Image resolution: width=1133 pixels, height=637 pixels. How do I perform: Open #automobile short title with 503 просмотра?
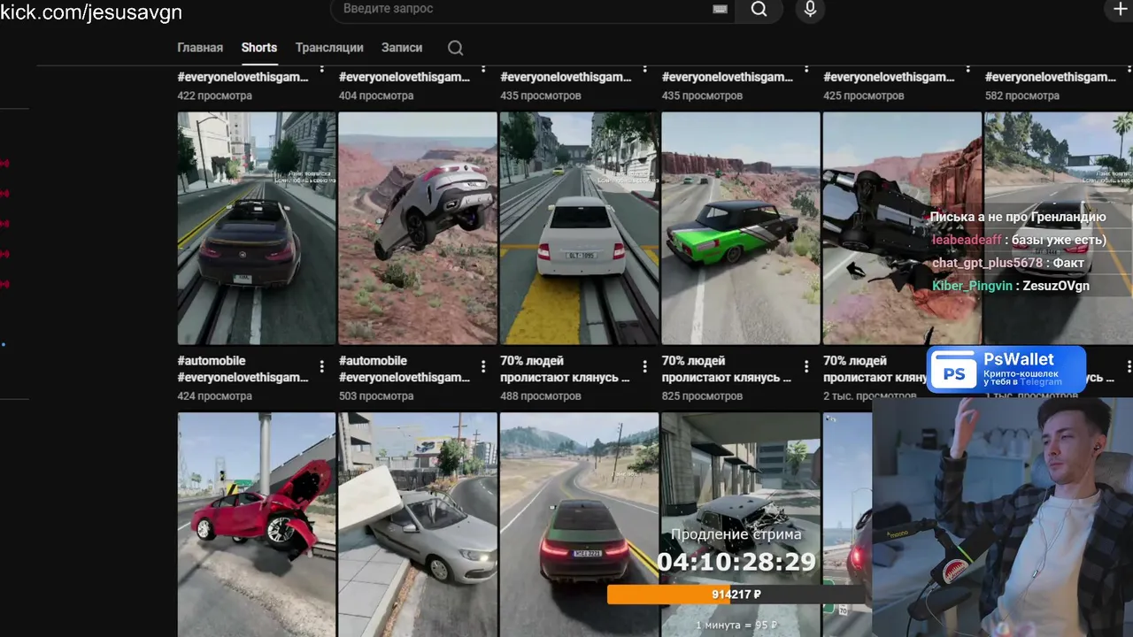coord(405,369)
